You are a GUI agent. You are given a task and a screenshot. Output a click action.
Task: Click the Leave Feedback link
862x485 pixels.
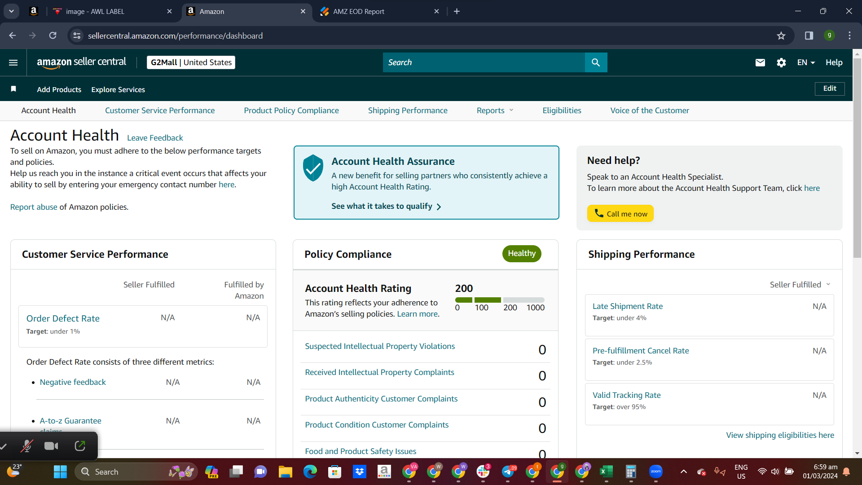(155, 138)
